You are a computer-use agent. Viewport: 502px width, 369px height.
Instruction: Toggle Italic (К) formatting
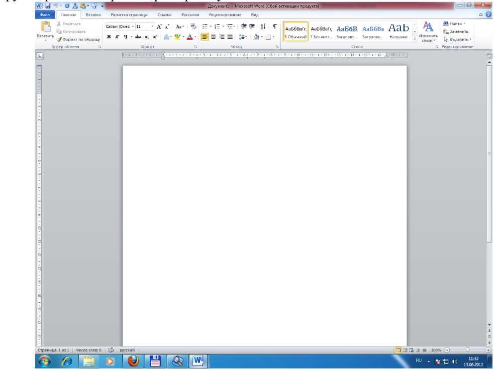click(117, 37)
